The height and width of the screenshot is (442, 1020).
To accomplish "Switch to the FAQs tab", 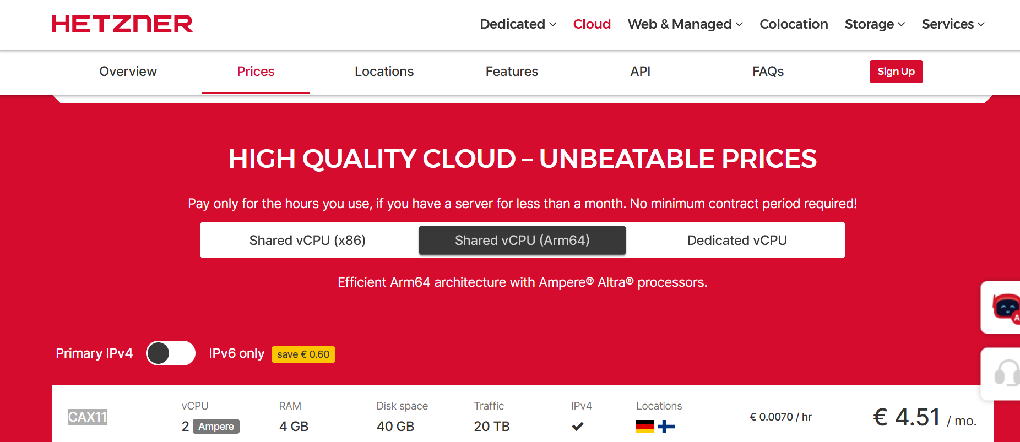I will pyautogui.click(x=768, y=72).
